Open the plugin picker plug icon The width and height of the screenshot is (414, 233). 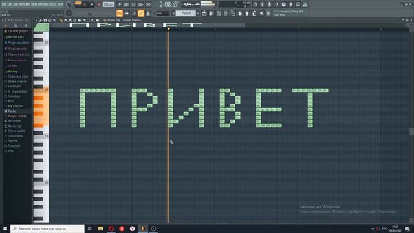(247, 13)
